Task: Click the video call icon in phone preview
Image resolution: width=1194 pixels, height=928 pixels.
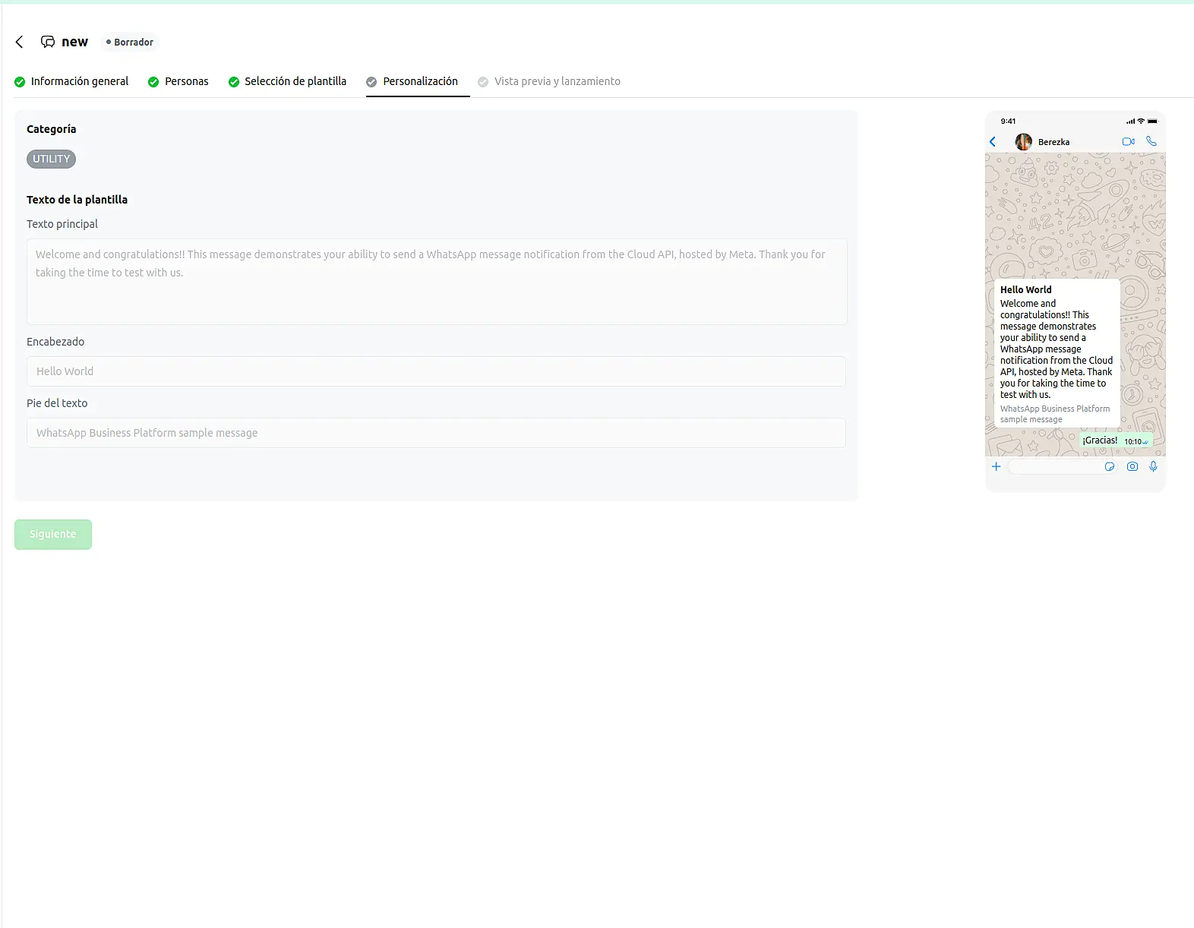Action: pyautogui.click(x=1128, y=141)
